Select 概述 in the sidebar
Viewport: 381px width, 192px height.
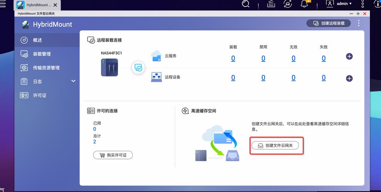point(47,40)
